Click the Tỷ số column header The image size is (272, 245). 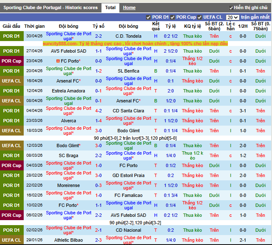click(98, 26)
